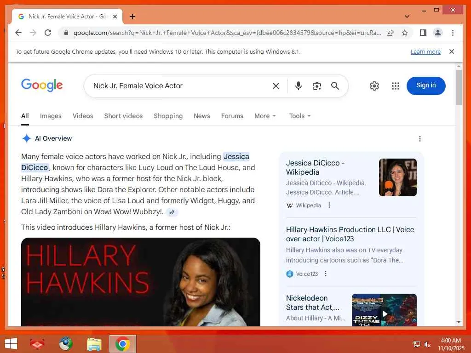Image resolution: width=471 pixels, height=353 pixels.
Task: Share this page from address bar
Action: 390,33
